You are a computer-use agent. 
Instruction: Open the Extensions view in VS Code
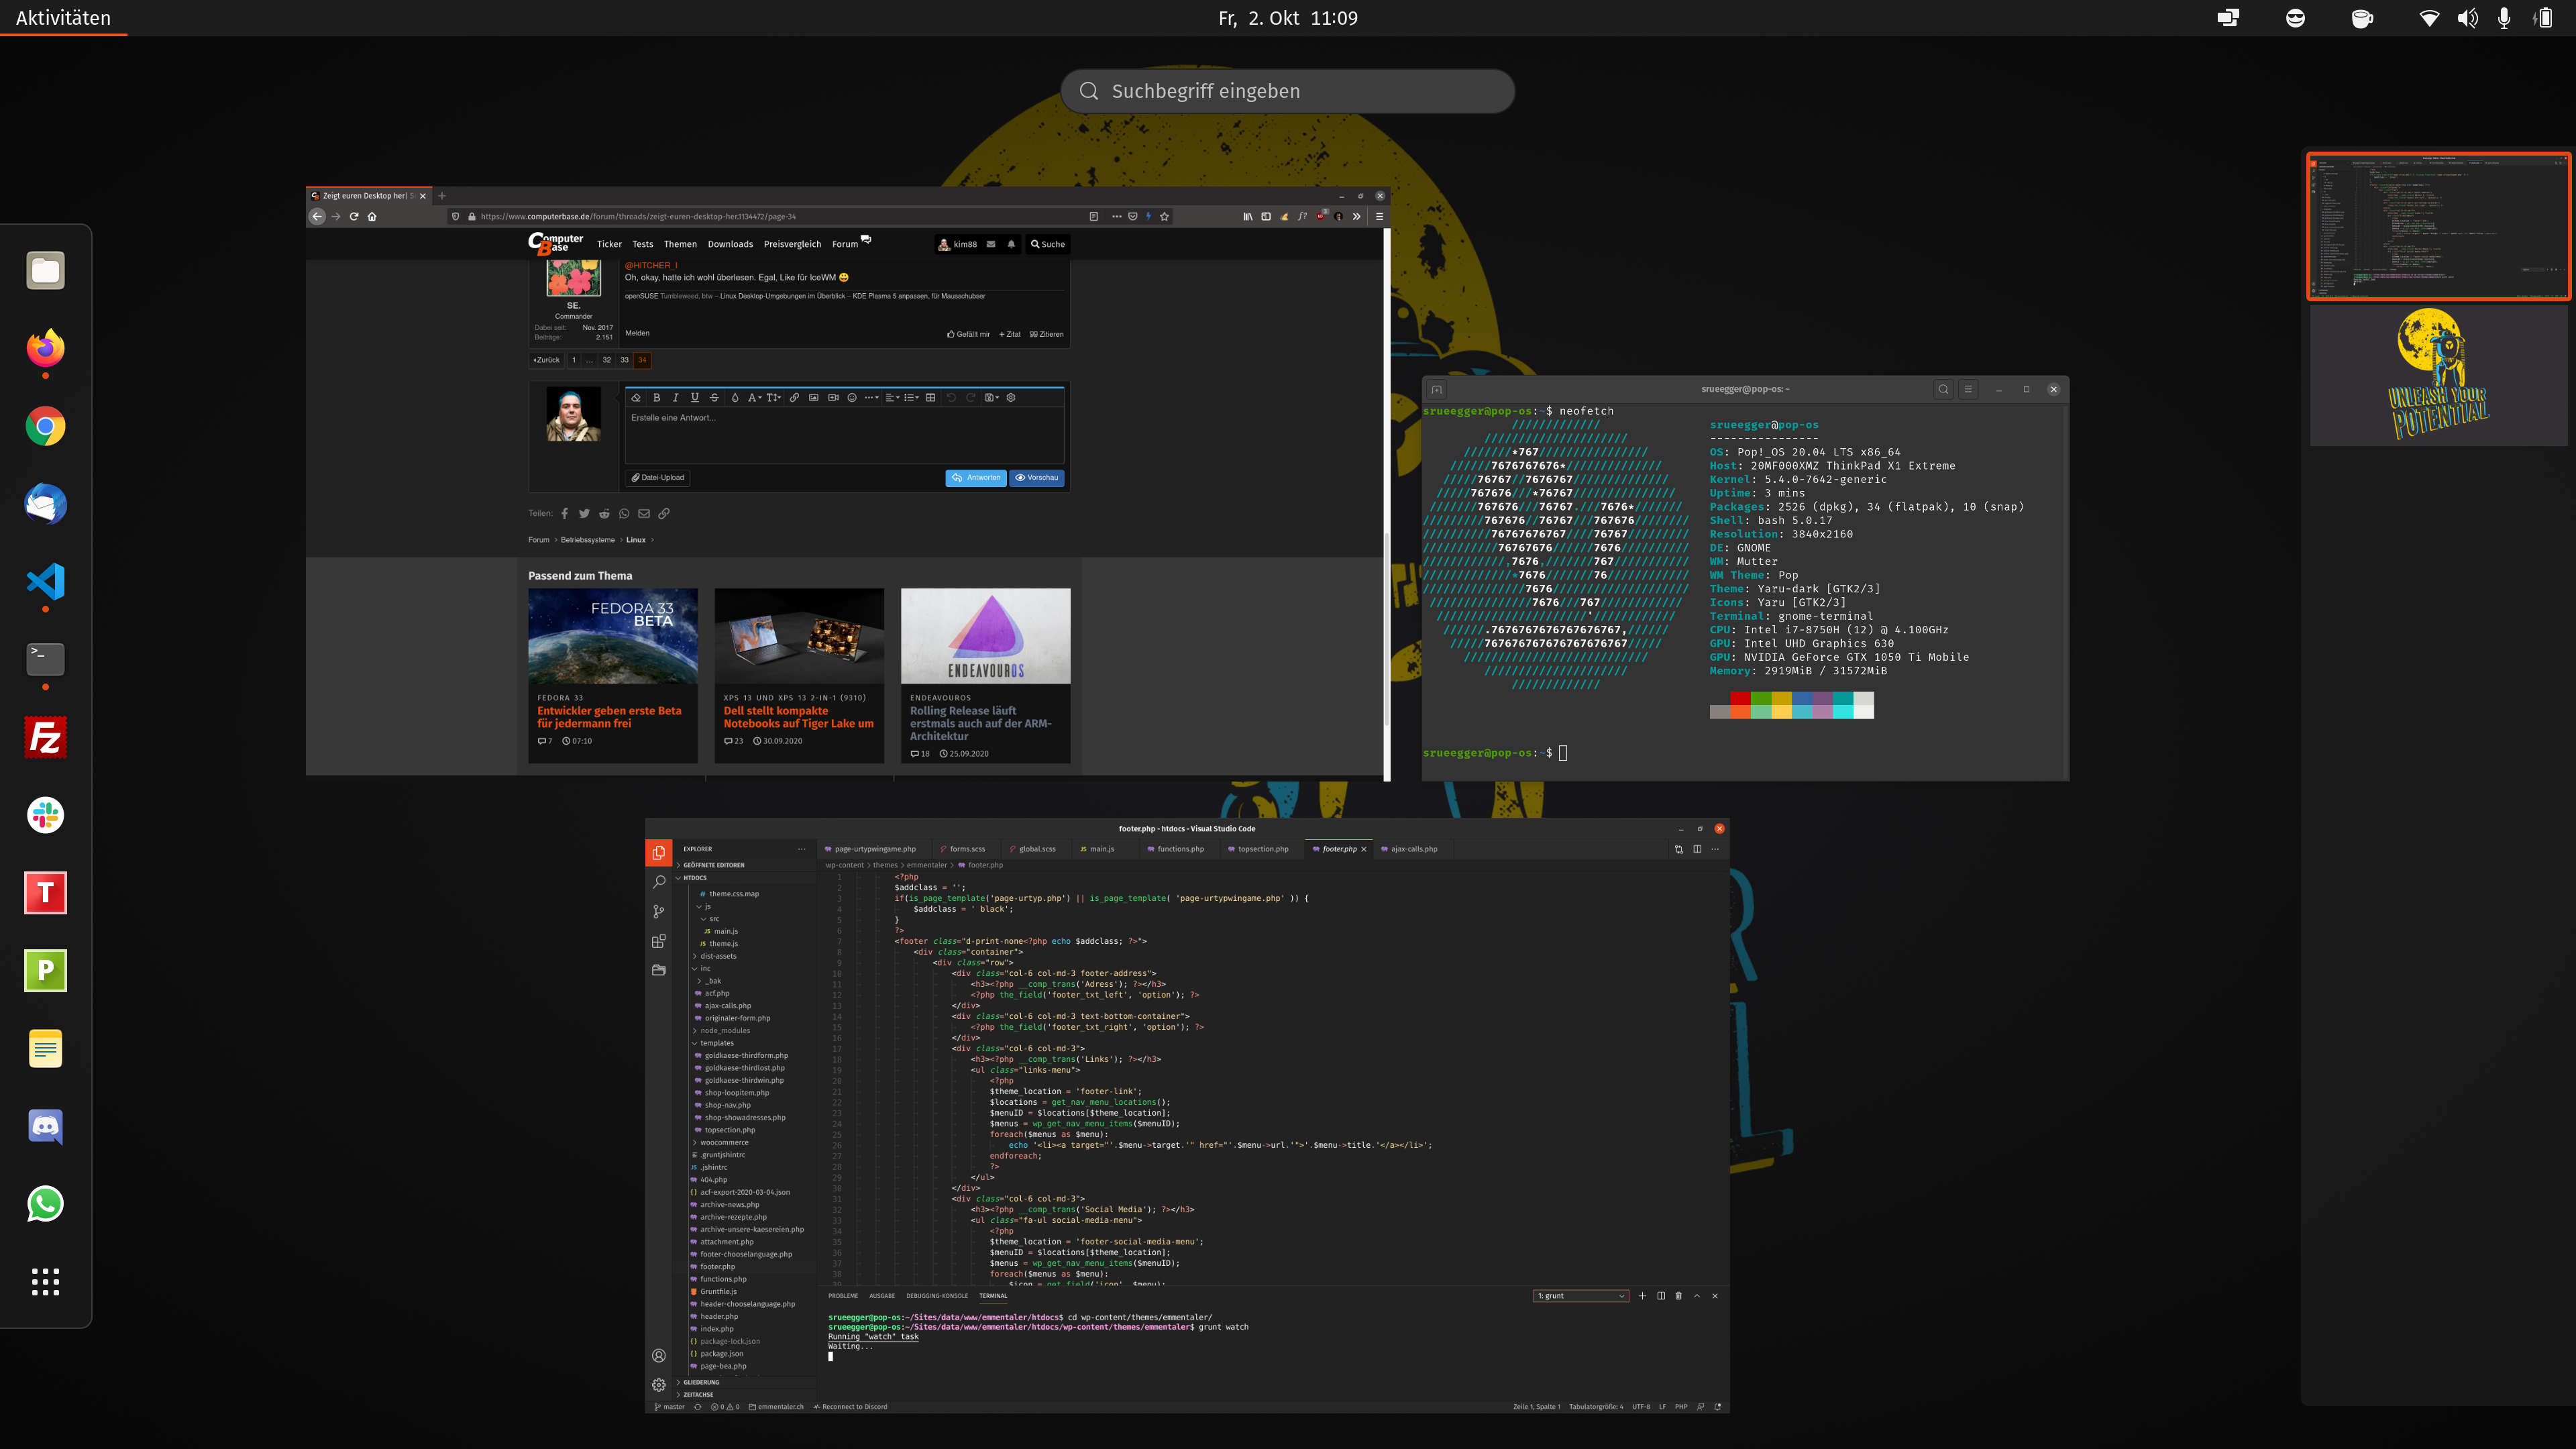point(658,941)
